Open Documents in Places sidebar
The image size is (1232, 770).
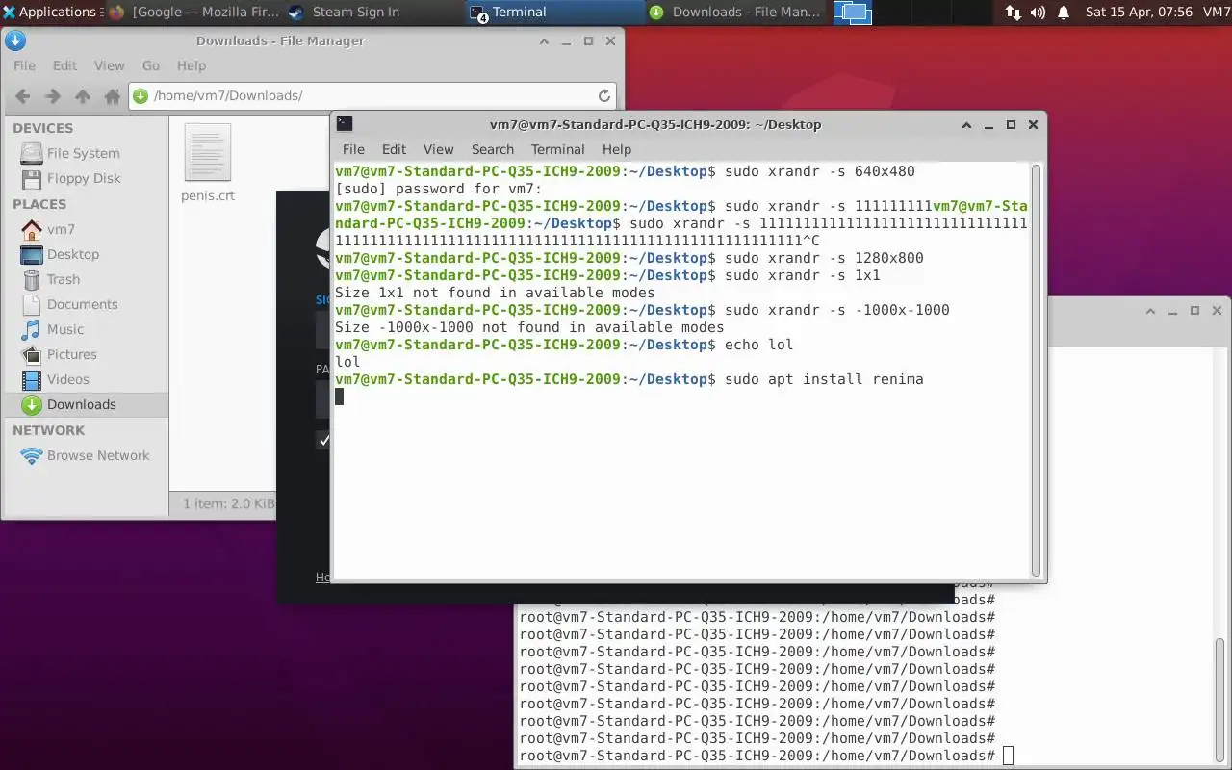(84, 304)
